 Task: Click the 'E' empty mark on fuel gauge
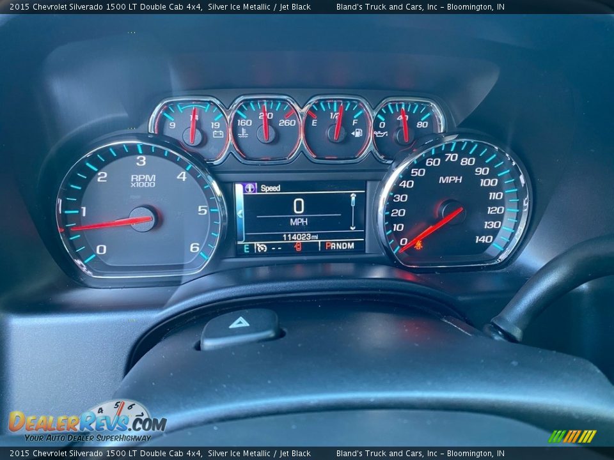pos(314,123)
